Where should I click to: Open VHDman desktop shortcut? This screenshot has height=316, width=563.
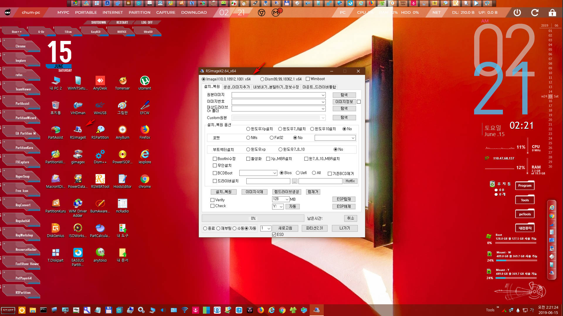78,107
